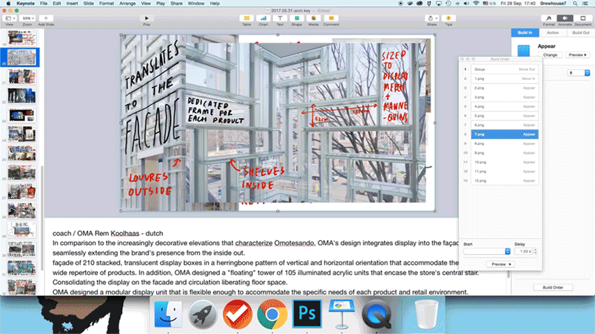Switch to the Action tab
This screenshot has height=334, width=595.
[552, 33]
